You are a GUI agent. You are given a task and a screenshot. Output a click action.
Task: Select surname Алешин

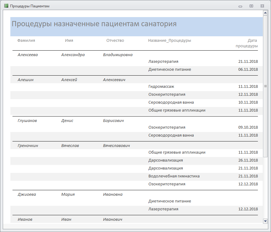26,80
